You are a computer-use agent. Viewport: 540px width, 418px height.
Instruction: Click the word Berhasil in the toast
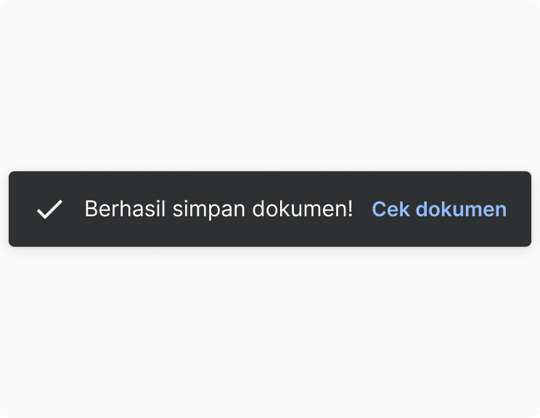[x=125, y=209]
